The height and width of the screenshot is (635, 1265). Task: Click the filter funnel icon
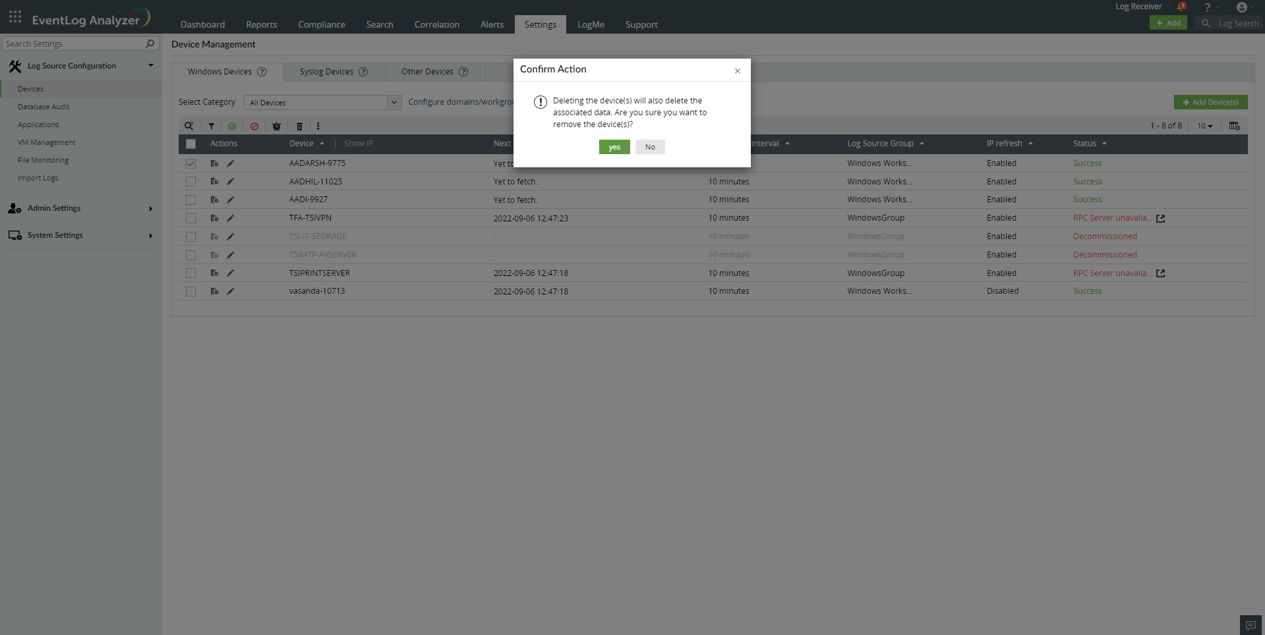coord(211,126)
